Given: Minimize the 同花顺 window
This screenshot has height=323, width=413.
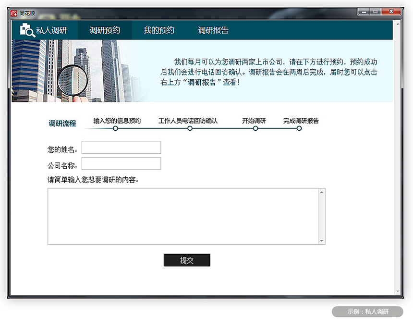Looking at the screenshot, I should point(364,12).
